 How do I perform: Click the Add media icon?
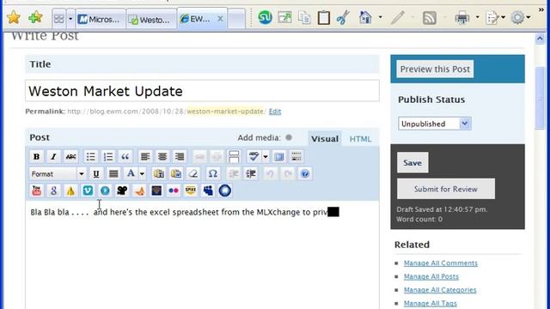[x=289, y=137]
